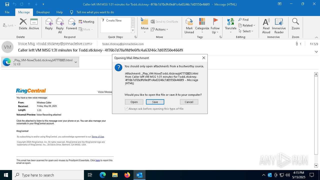The width and height of the screenshot is (320, 180).
Task: Cancel the Opening Mail Attachment dialog
Action: tap(189, 102)
